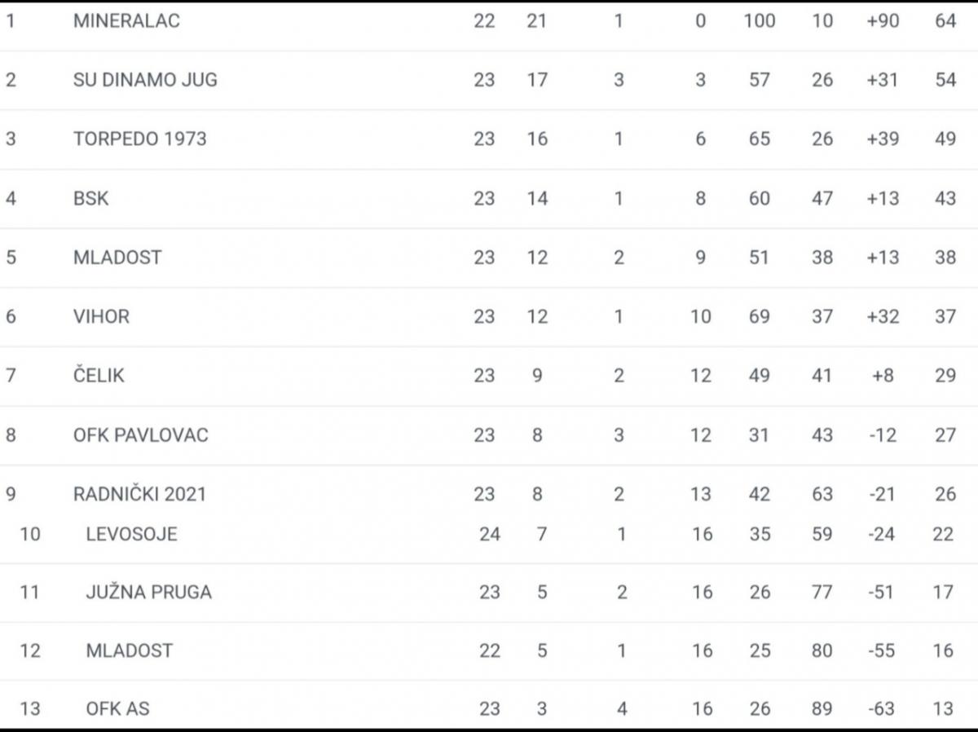Viewport: 978px width, 732px height.
Task: Click Mineralac's 64 points value
Action: (945, 20)
